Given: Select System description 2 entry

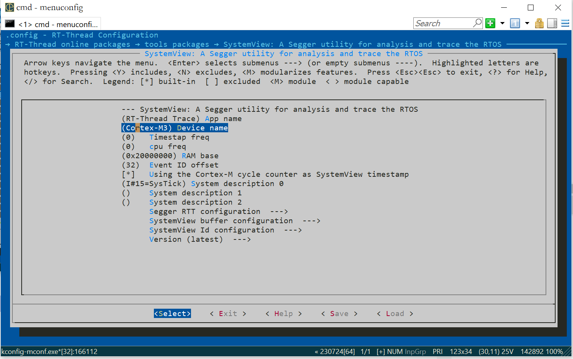Looking at the screenshot, I should (182, 202).
